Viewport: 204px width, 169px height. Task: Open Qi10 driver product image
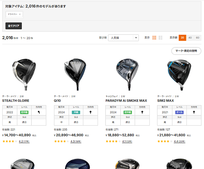click(76, 74)
